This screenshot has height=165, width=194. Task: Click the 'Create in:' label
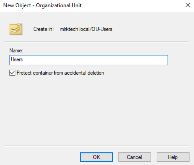pos(43,29)
